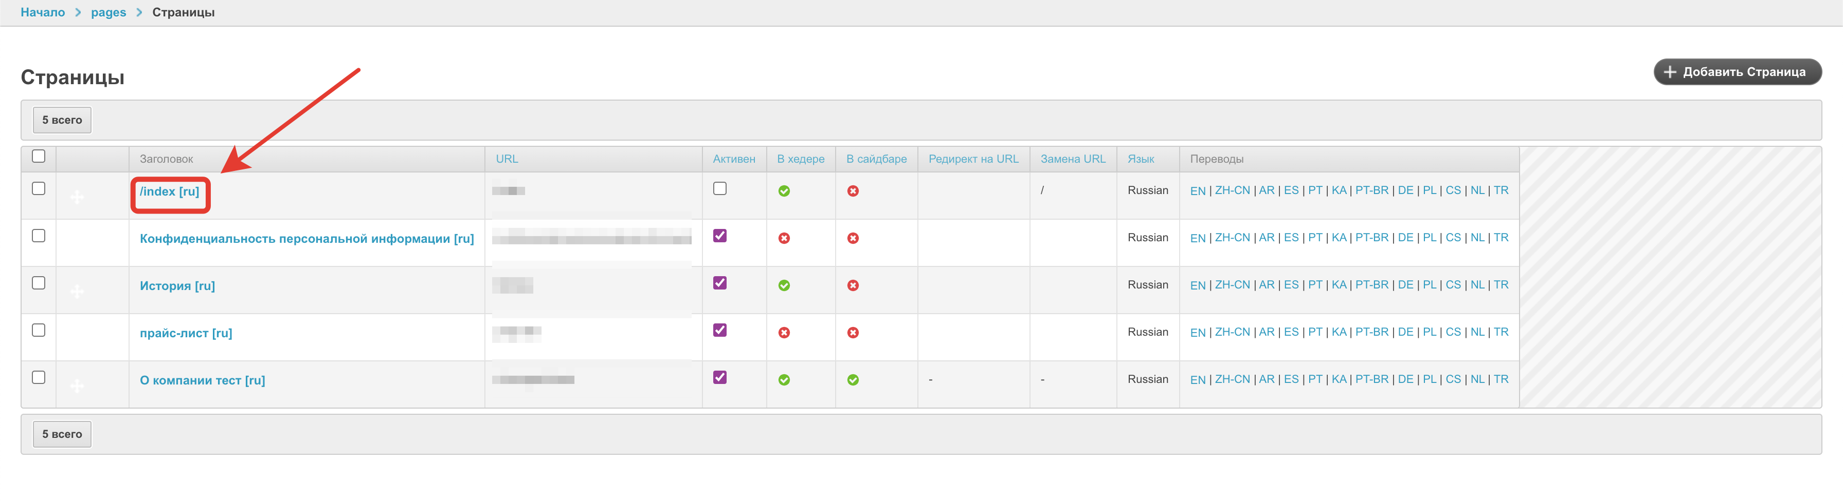Click red header icon in прайс-лист row
Viewport: 1843px width, 501px height.
[x=784, y=333]
